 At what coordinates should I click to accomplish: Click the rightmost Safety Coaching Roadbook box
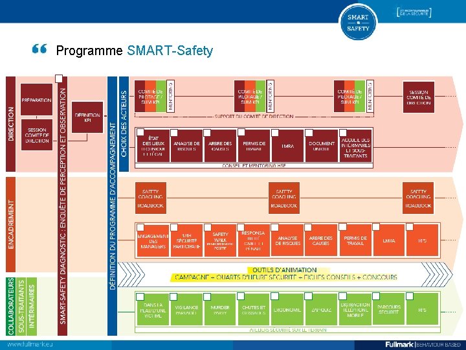point(418,198)
